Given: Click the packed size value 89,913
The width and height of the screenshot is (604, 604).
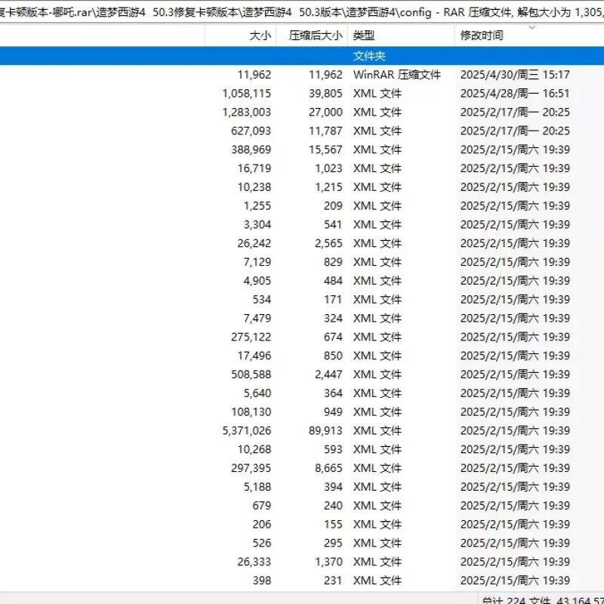Looking at the screenshot, I should pyautogui.click(x=325, y=430).
